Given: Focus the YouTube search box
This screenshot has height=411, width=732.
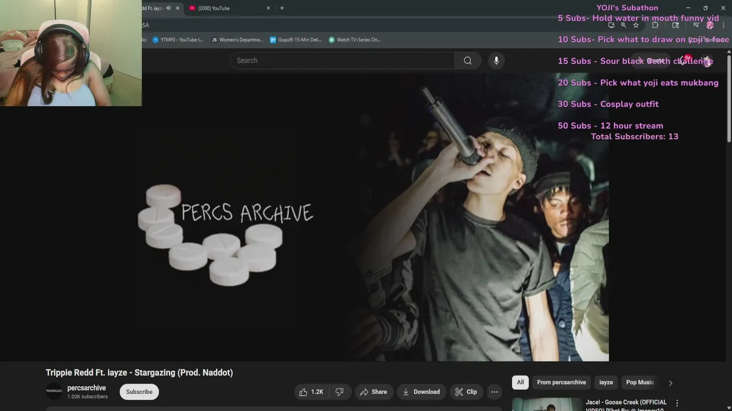Looking at the screenshot, I should coord(342,61).
